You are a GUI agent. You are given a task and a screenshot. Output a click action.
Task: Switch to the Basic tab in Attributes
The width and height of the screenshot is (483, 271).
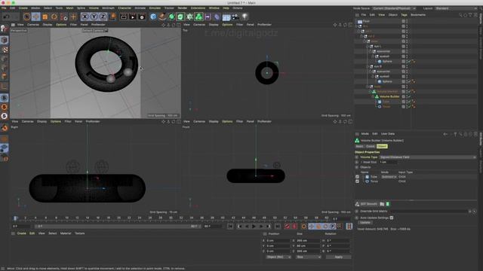(359, 147)
